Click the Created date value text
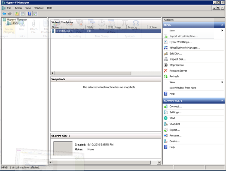The width and height of the screenshot is (226, 171). 101,145
